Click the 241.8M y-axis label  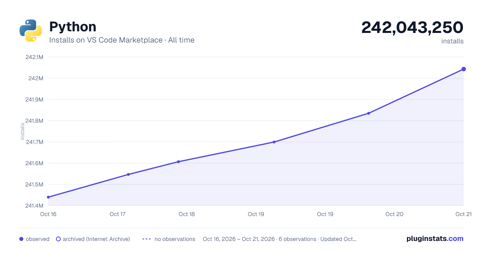click(x=35, y=121)
